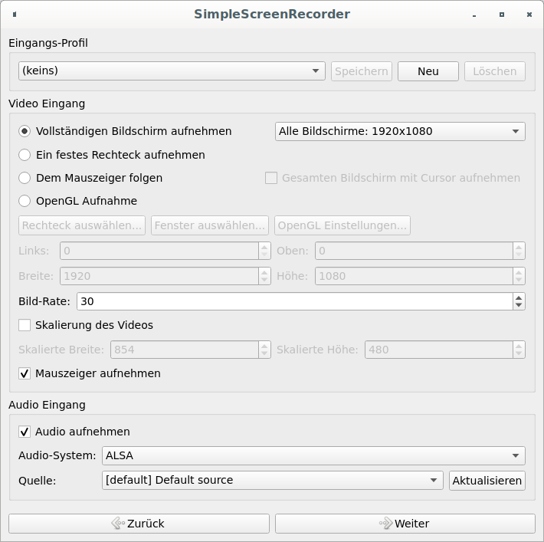
Task: Open the Eingangs-Profil (keins) dropdown
Action: [x=172, y=71]
